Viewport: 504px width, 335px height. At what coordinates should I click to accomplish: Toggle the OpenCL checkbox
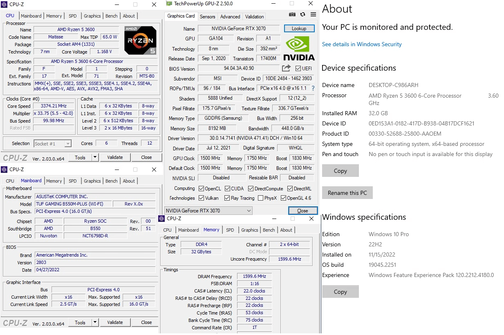[201, 189]
